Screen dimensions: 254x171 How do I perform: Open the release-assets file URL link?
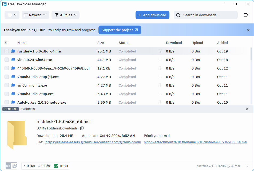(146, 142)
